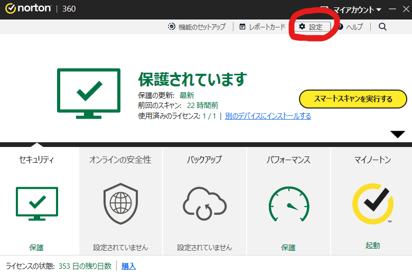Click the settings gear icon
This screenshot has height=275, width=412.
tap(302, 26)
